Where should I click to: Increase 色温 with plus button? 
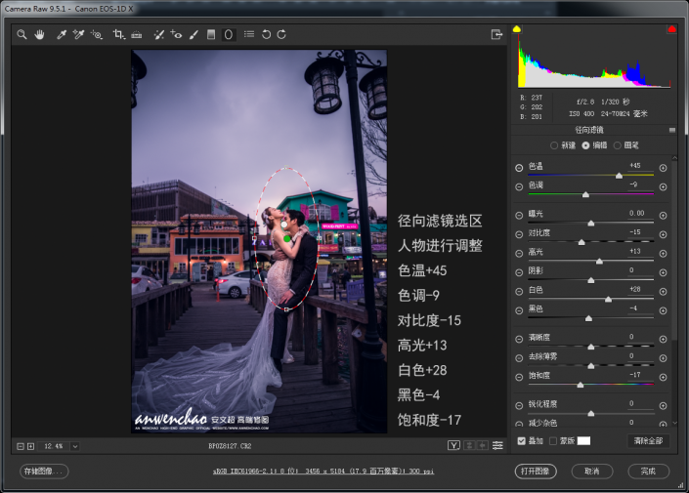tap(663, 168)
